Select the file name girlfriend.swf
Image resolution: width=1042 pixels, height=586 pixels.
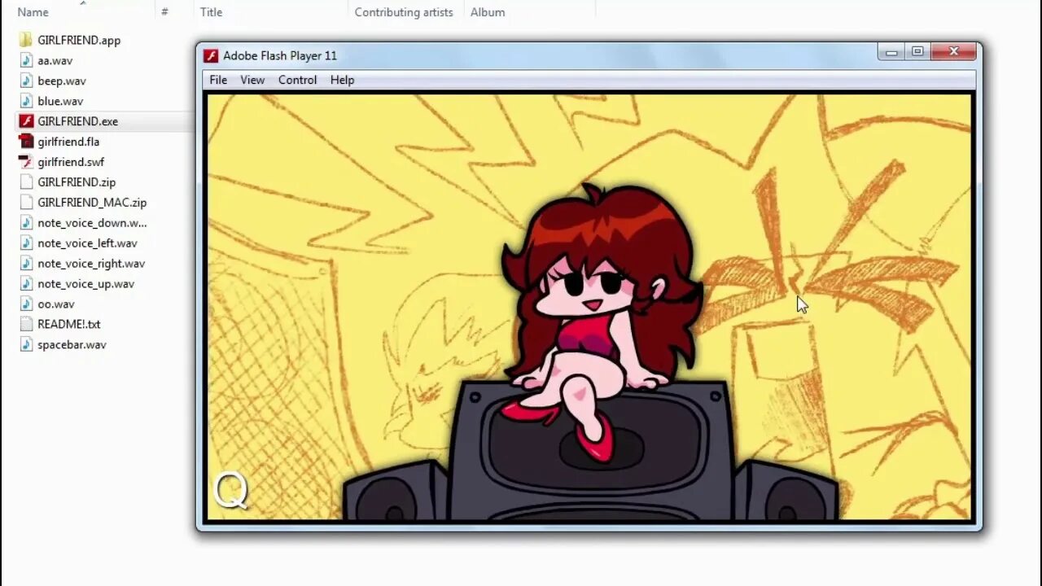point(71,162)
